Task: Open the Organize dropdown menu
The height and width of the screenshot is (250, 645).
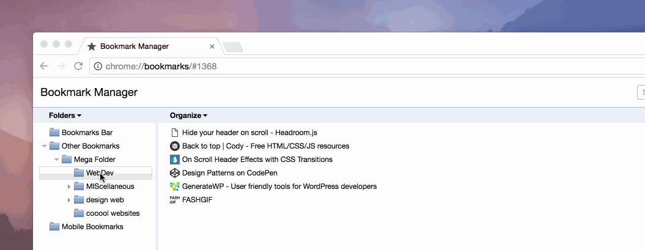Action: 188,116
